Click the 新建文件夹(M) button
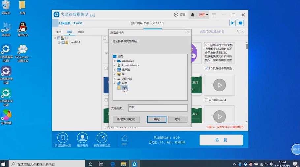Viewport: 300px width, 167px height. [x=126, y=119]
